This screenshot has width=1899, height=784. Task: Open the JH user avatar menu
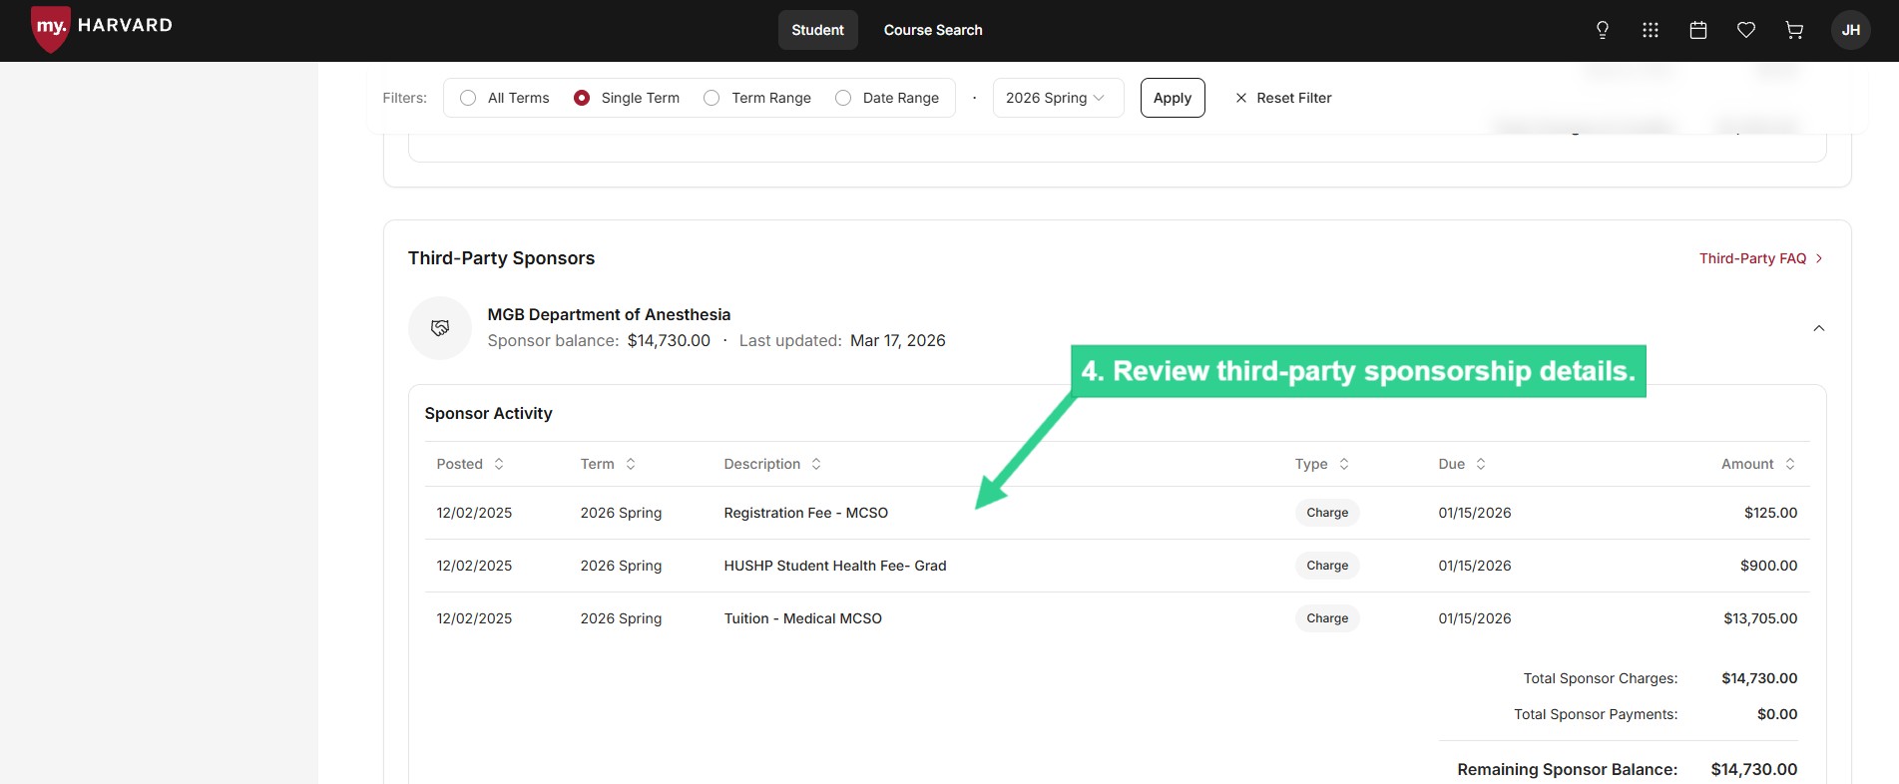tap(1851, 30)
